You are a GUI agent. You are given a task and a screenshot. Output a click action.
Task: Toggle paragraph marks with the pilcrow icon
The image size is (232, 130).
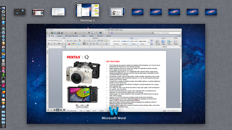click(x=89, y=33)
